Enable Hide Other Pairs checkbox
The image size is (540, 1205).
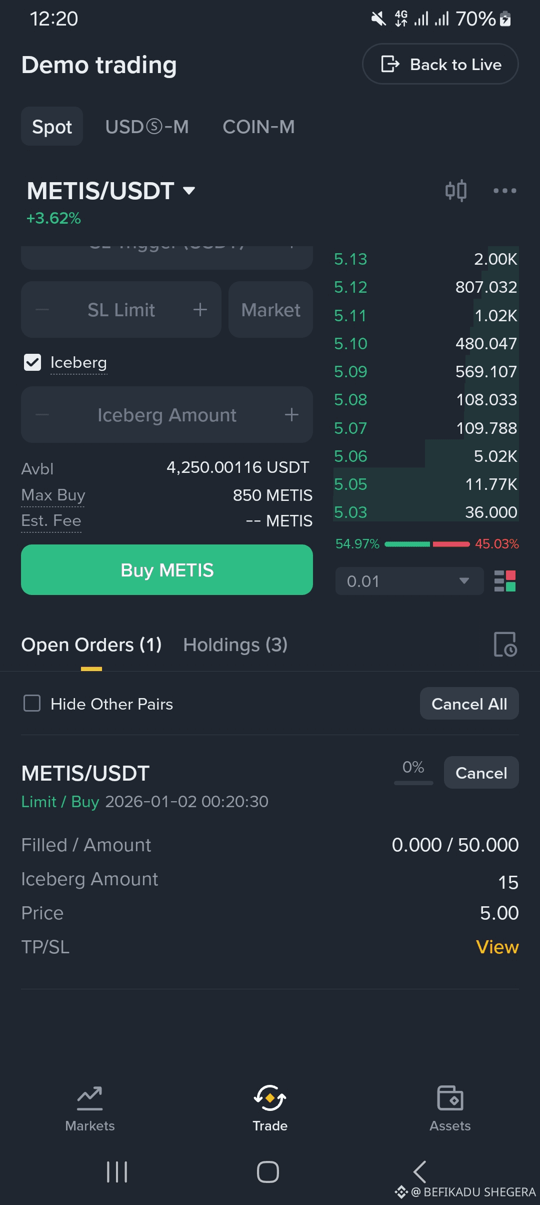(32, 704)
